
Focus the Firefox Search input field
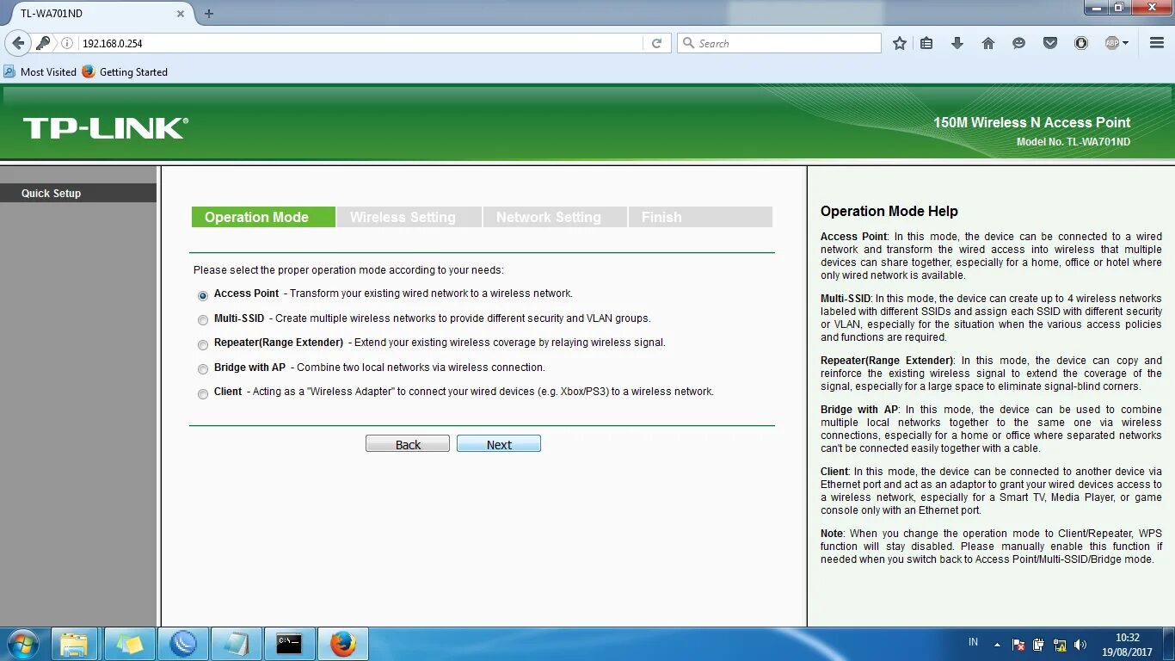click(779, 43)
